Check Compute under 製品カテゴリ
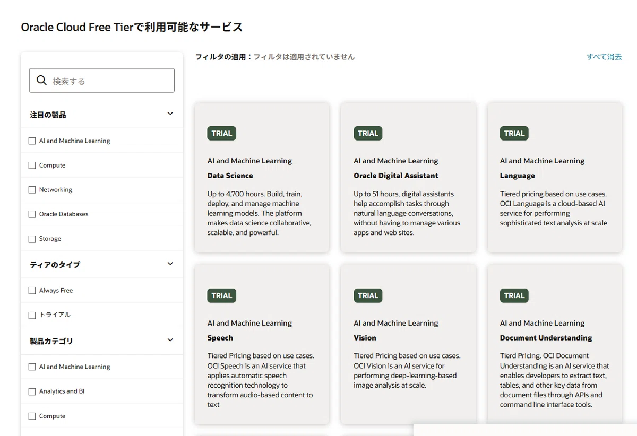The image size is (637, 436). click(32, 416)
